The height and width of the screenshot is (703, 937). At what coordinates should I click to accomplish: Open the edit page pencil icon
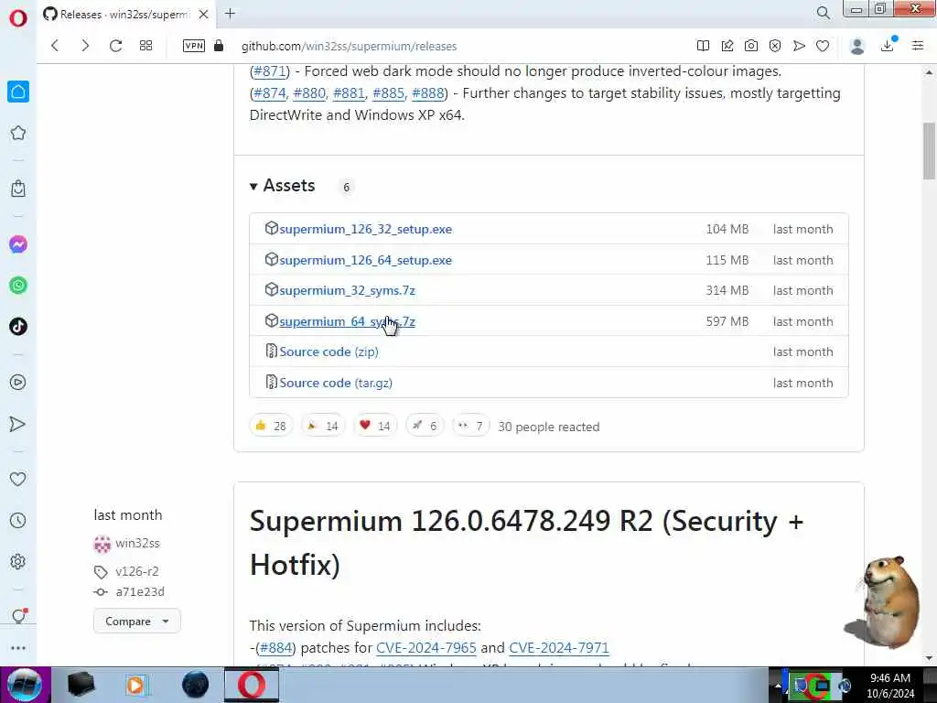point(727,46)
